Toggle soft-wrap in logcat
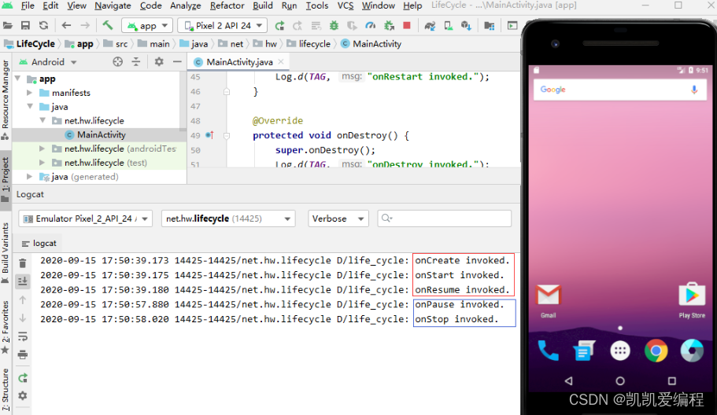The height and width of the screenshot is (415, 717). pyautogui.click(x=23, y=337)
